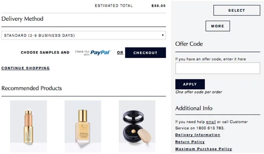Click the PayPal checkout logo
This screenshot has height=154, width=264.
[93, 52]
